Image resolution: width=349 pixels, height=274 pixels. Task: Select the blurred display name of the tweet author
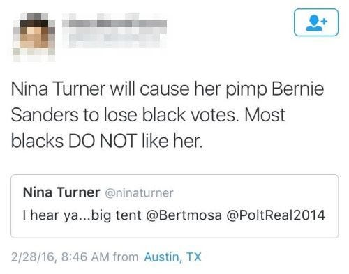click(x=114, y=24)
